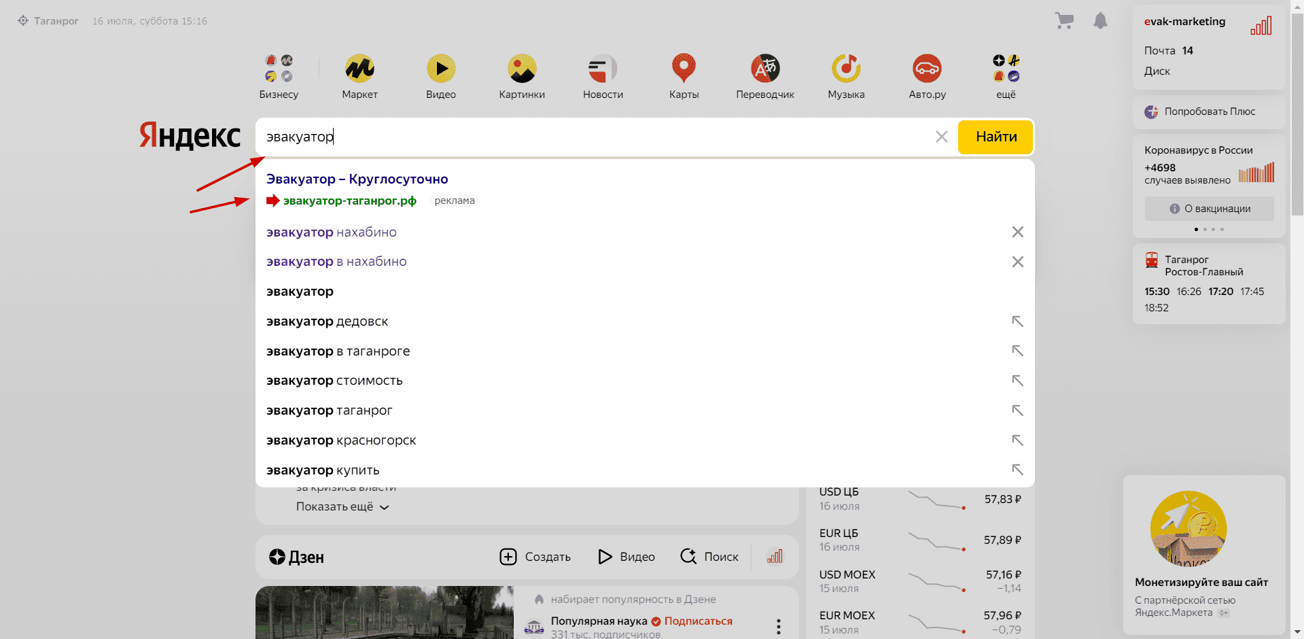Screen dimensions: 1304x639
Task: Open Yandex Market service icon
Action: click(359, 69)
